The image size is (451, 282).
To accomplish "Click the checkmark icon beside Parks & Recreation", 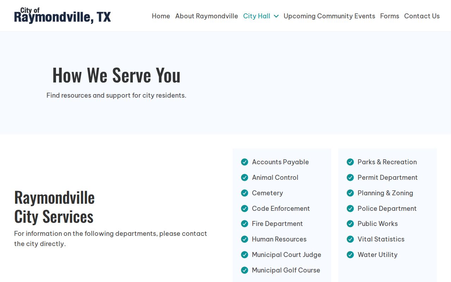I will click(350, 162).
